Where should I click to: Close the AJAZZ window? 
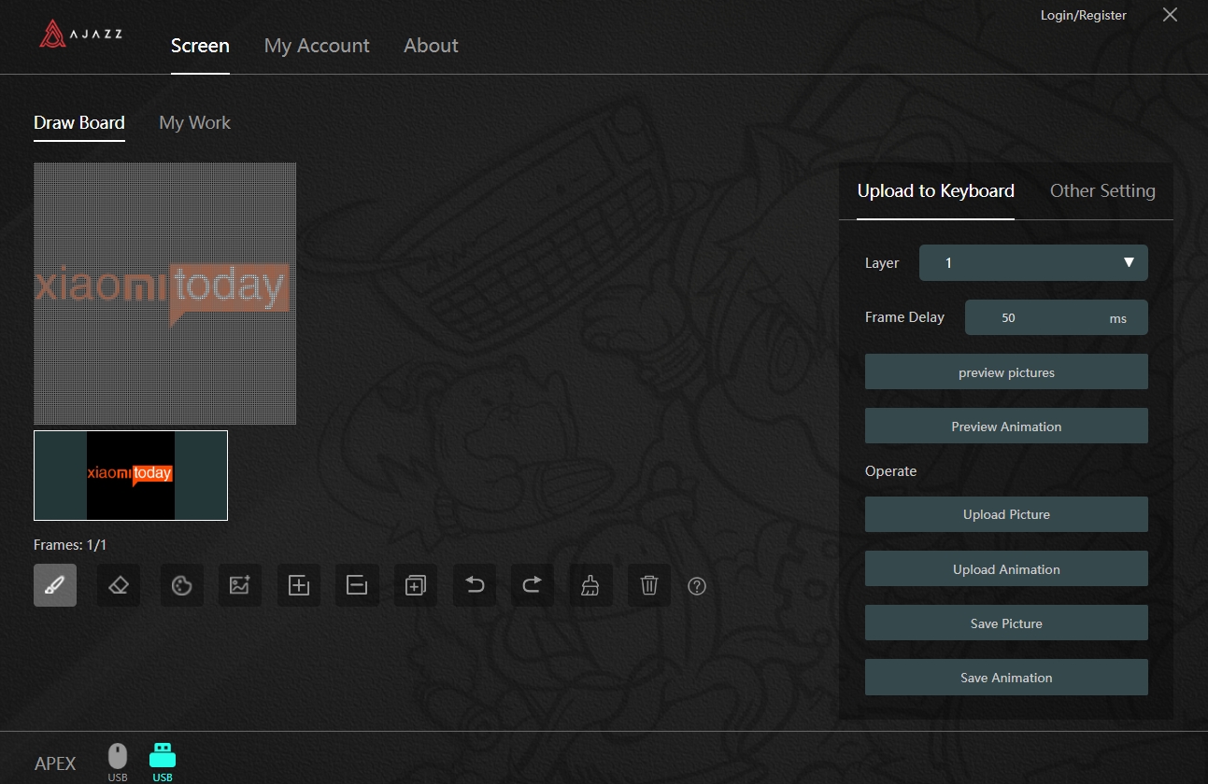(1170, 14)
